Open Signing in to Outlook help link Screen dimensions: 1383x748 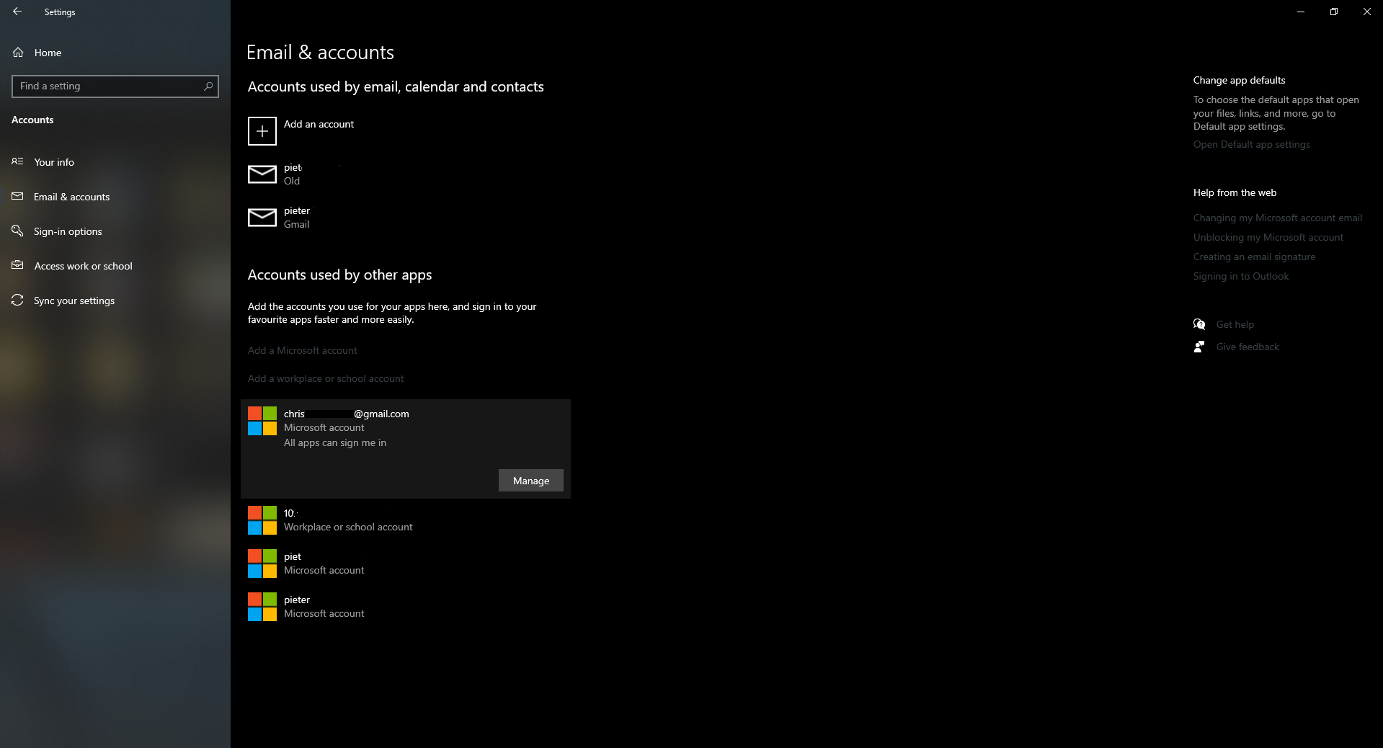[1241, 276]
